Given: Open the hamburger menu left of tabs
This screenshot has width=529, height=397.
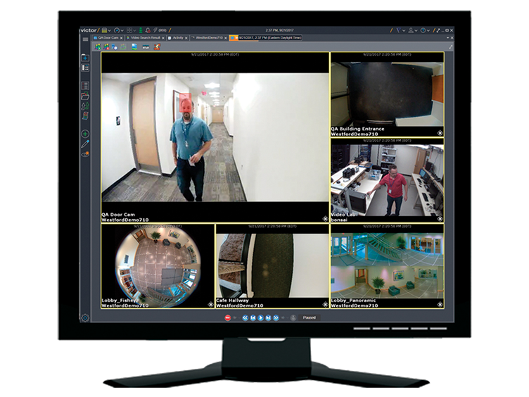Looking at the screenshot, I should (86, 39).
